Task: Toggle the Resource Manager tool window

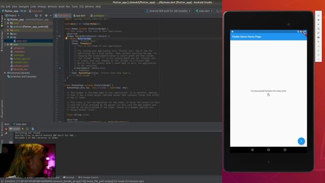Action: point(2,41)
